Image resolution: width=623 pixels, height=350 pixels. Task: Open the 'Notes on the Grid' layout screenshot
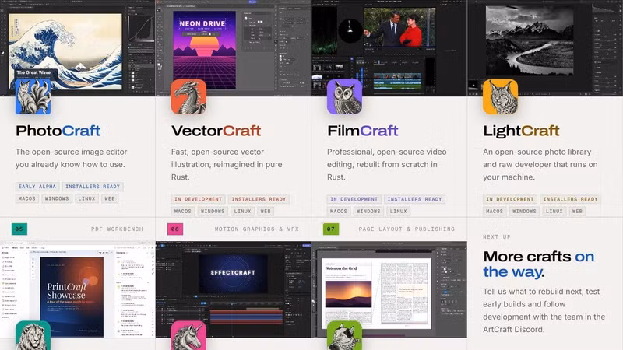coord(389,289)
